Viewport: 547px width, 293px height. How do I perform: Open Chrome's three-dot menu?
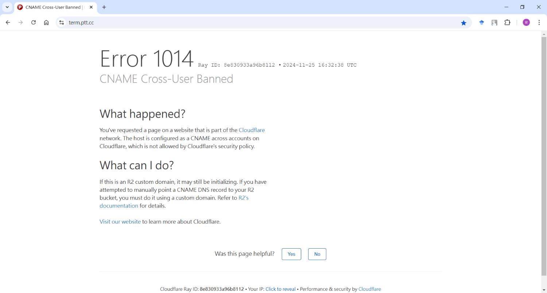click(539, 23)
